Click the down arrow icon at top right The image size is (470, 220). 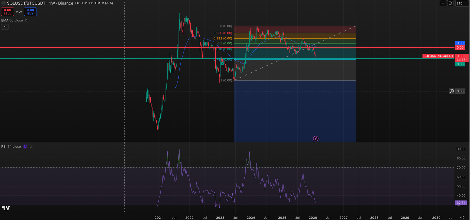(x=443, y=3)
